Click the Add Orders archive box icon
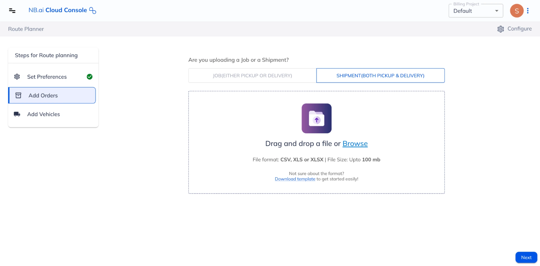The width and height of the screenshot is (540, 266). 18,96
